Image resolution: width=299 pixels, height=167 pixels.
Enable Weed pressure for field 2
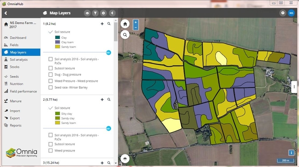click(x=50, y=151)
